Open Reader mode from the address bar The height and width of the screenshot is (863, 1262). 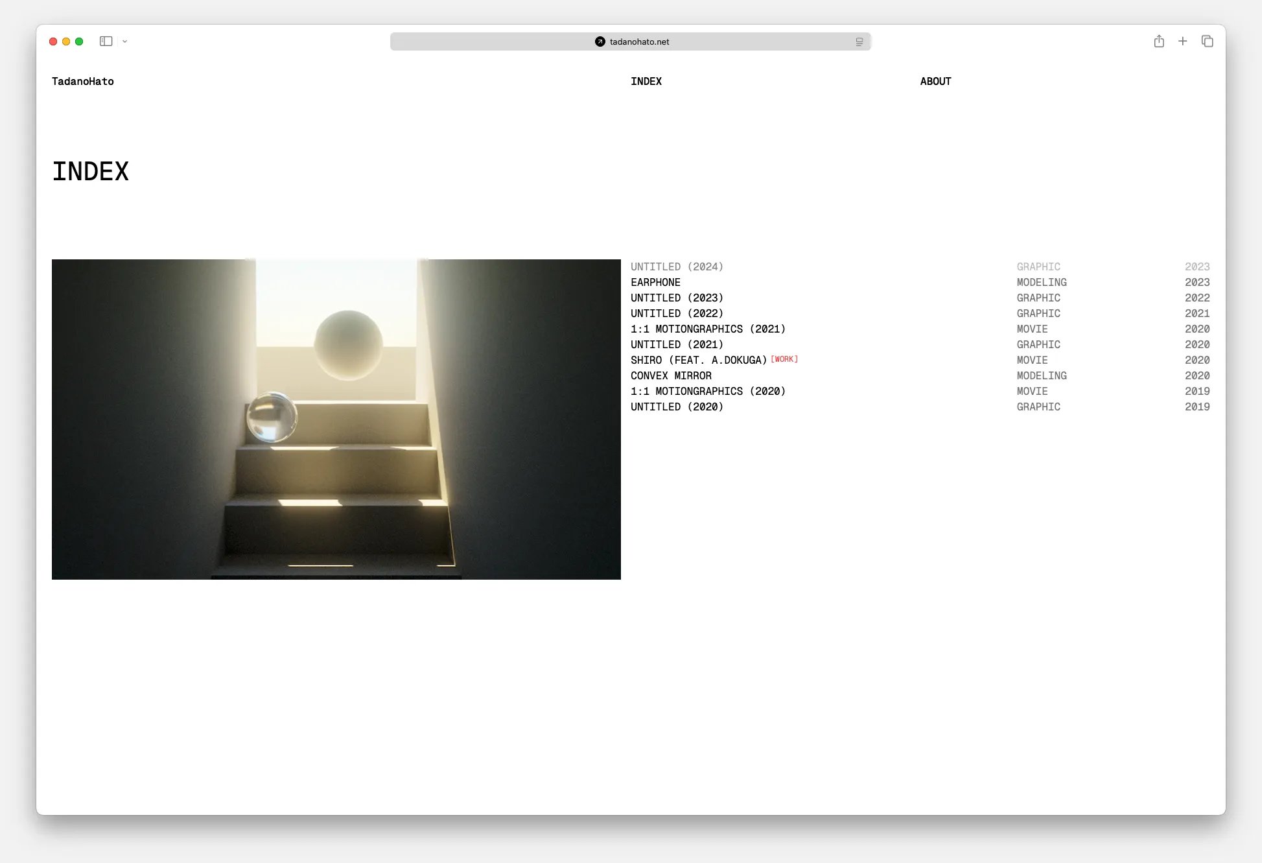859,41
